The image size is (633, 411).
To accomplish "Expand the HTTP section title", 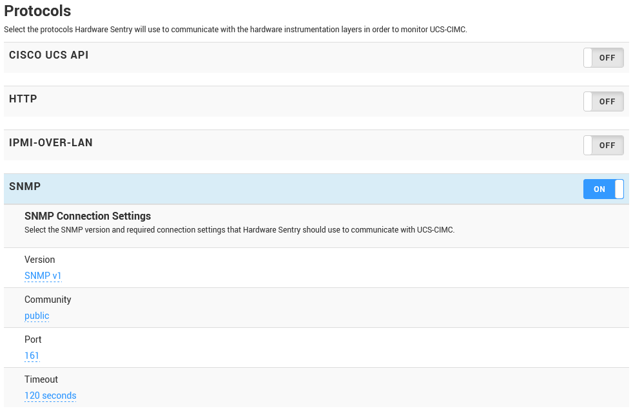I will pyautogui.click(x=23, y=99).
